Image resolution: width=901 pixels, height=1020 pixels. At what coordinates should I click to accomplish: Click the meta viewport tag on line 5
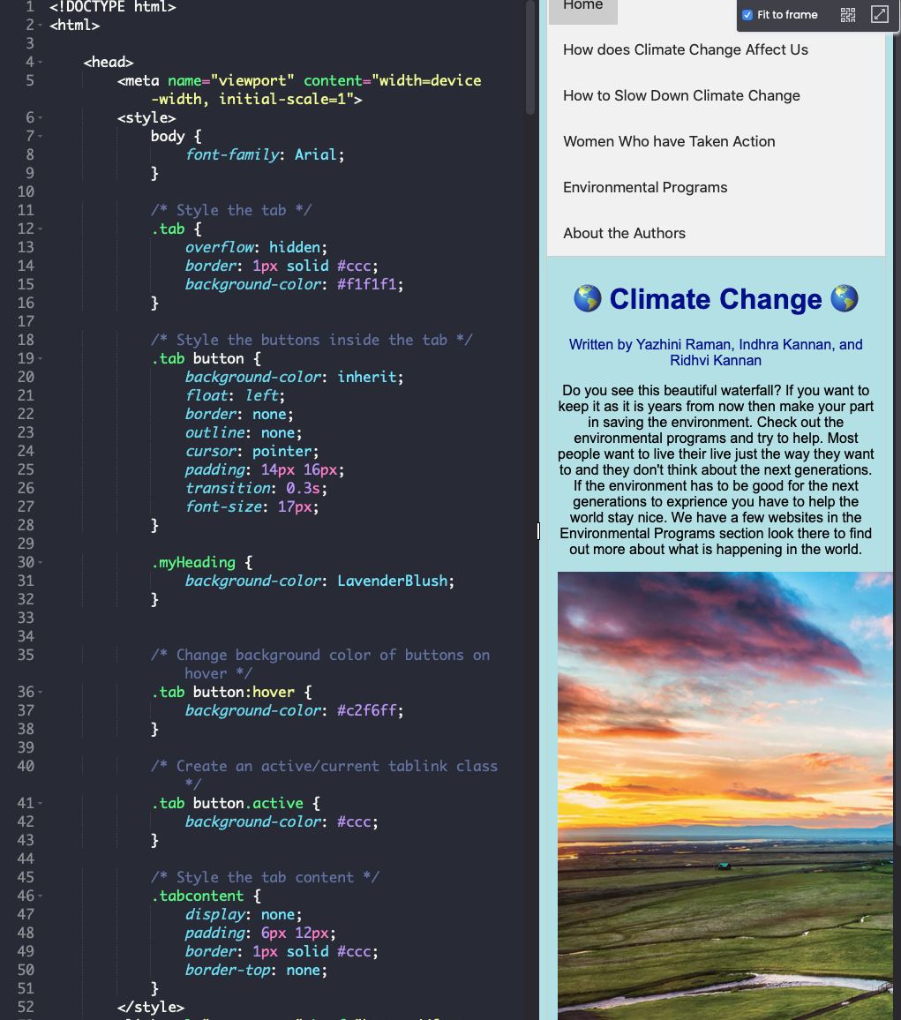pos(299,90)
